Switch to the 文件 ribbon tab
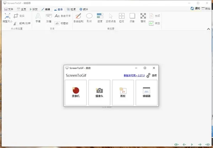 tap(8, 9)
